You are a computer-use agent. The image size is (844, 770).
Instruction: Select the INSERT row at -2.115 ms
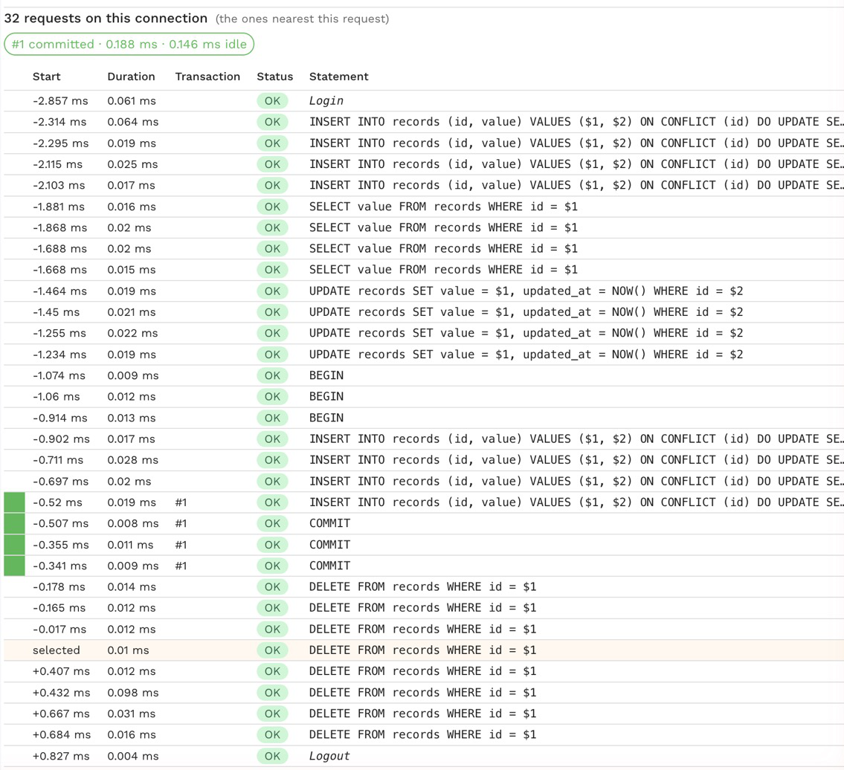coord(424,164)
